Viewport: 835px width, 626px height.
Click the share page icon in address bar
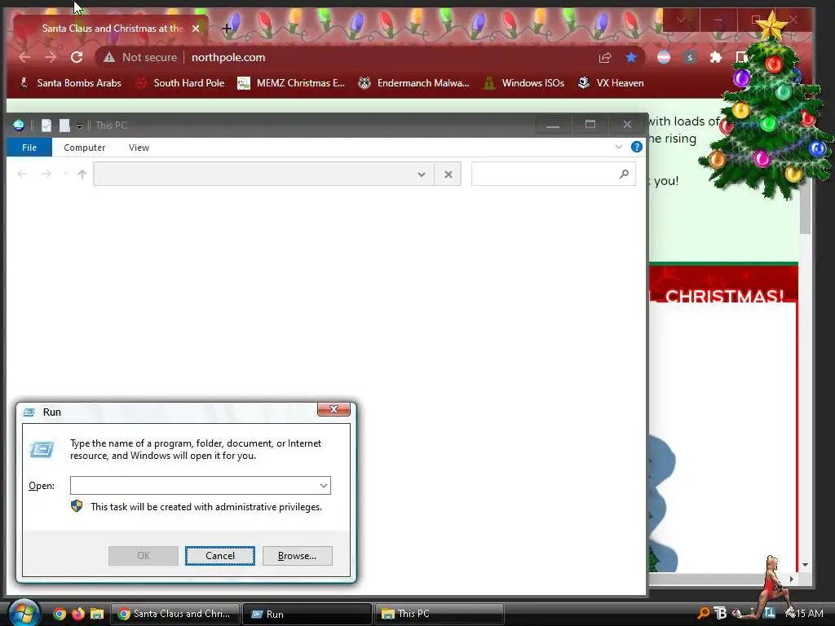pyautogui.click(x=605, y=58)
